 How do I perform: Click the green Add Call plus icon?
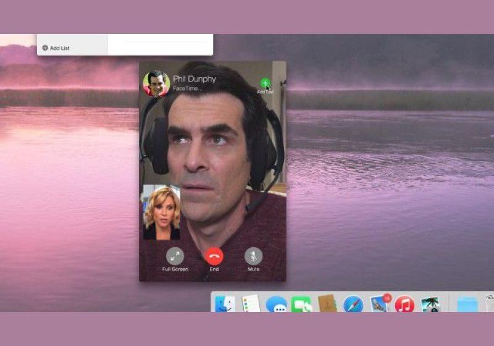pyautogui.click(x=265, y=83)
